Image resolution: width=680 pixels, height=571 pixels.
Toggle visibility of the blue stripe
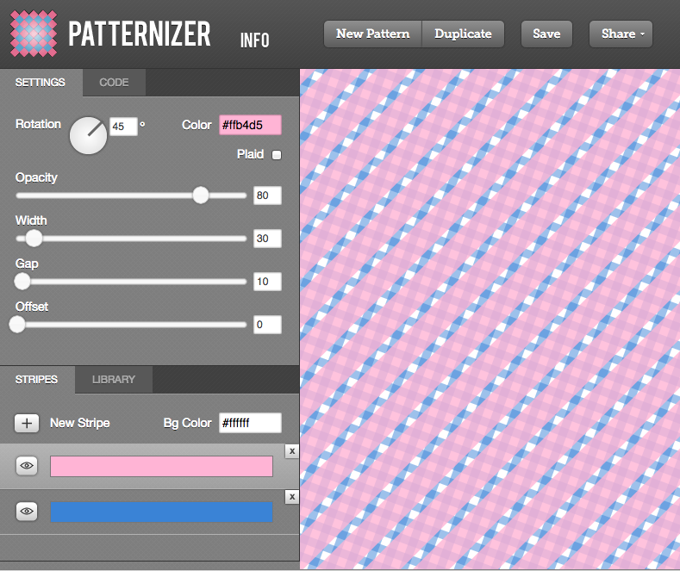(x=27, y=512)
